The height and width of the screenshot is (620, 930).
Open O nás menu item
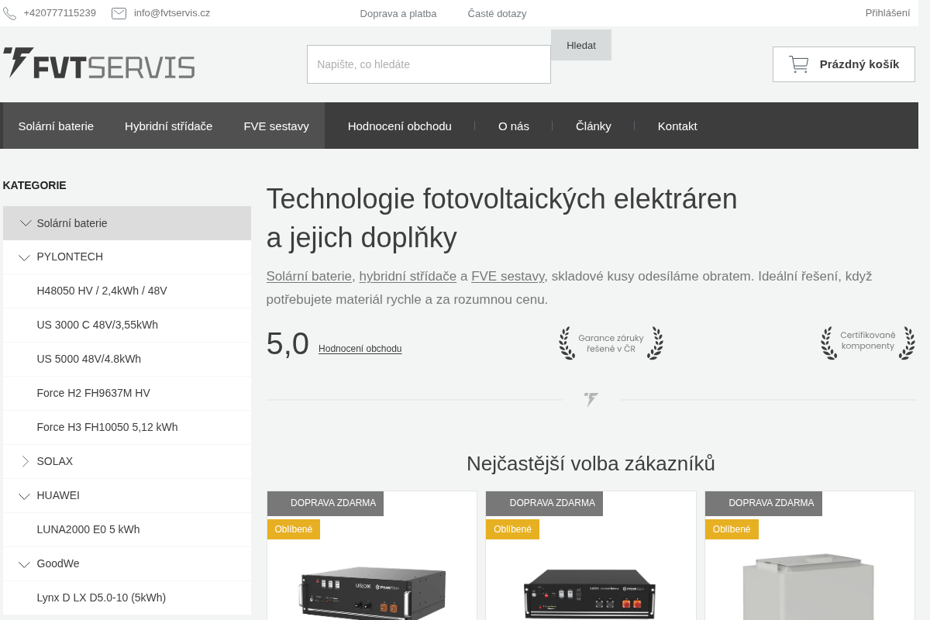coord(514,126)
